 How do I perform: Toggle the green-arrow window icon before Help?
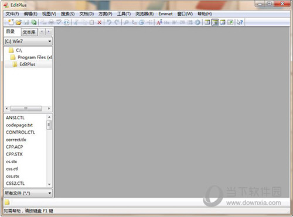coord(230,22)
